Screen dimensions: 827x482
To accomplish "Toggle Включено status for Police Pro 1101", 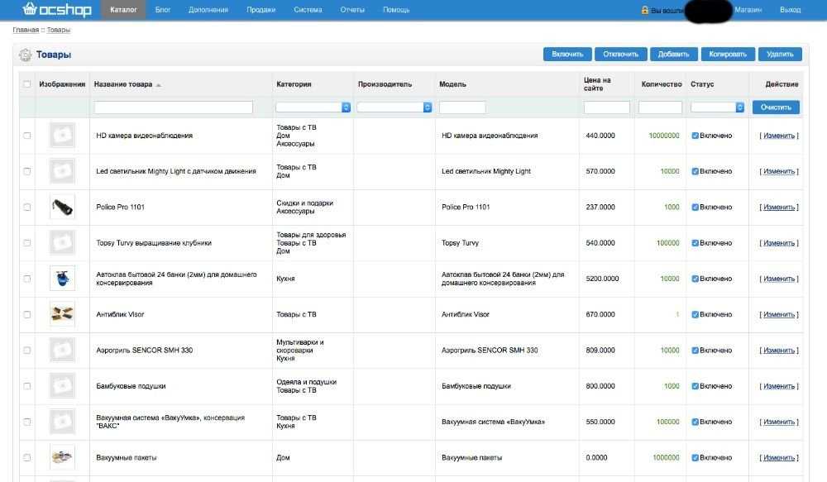I will click(x=696, y=208).
